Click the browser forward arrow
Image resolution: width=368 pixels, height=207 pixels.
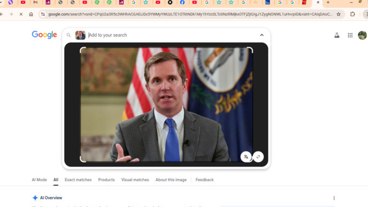coord(11,14)
